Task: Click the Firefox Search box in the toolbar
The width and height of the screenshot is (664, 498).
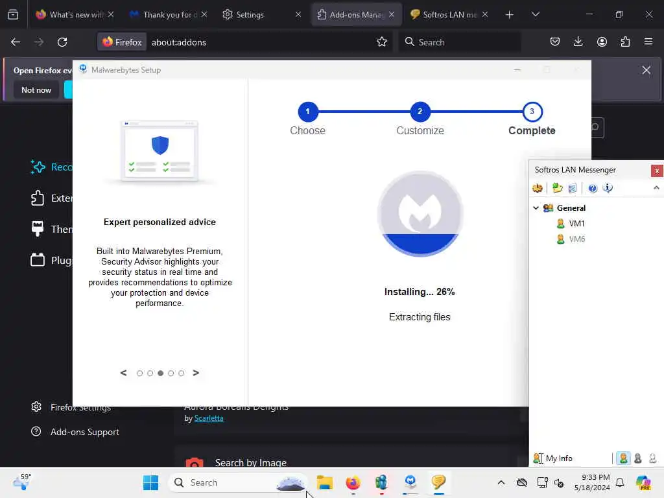Action: pos(460,42)
